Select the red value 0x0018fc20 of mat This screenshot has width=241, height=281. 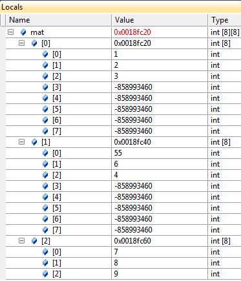132,32
